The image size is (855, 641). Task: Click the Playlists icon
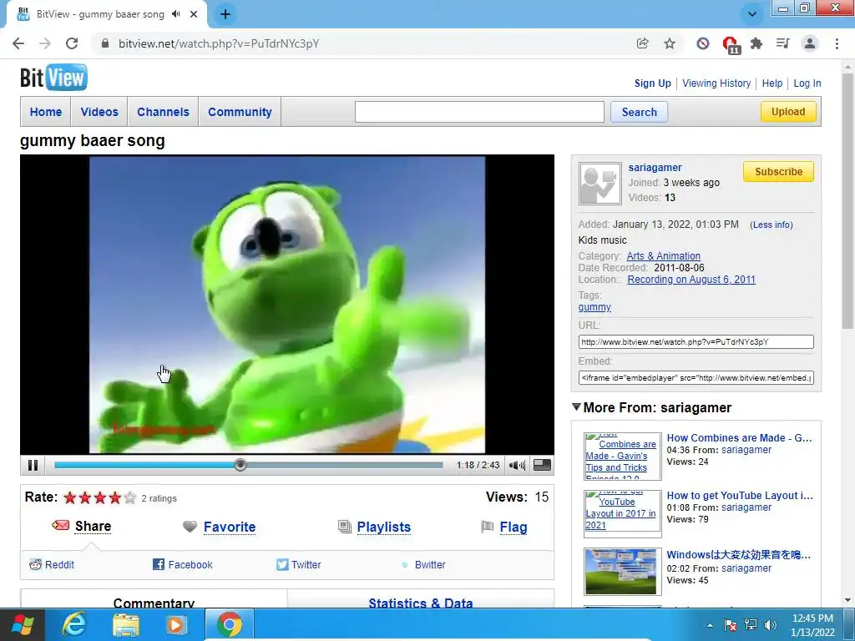[x=345, y=527]
